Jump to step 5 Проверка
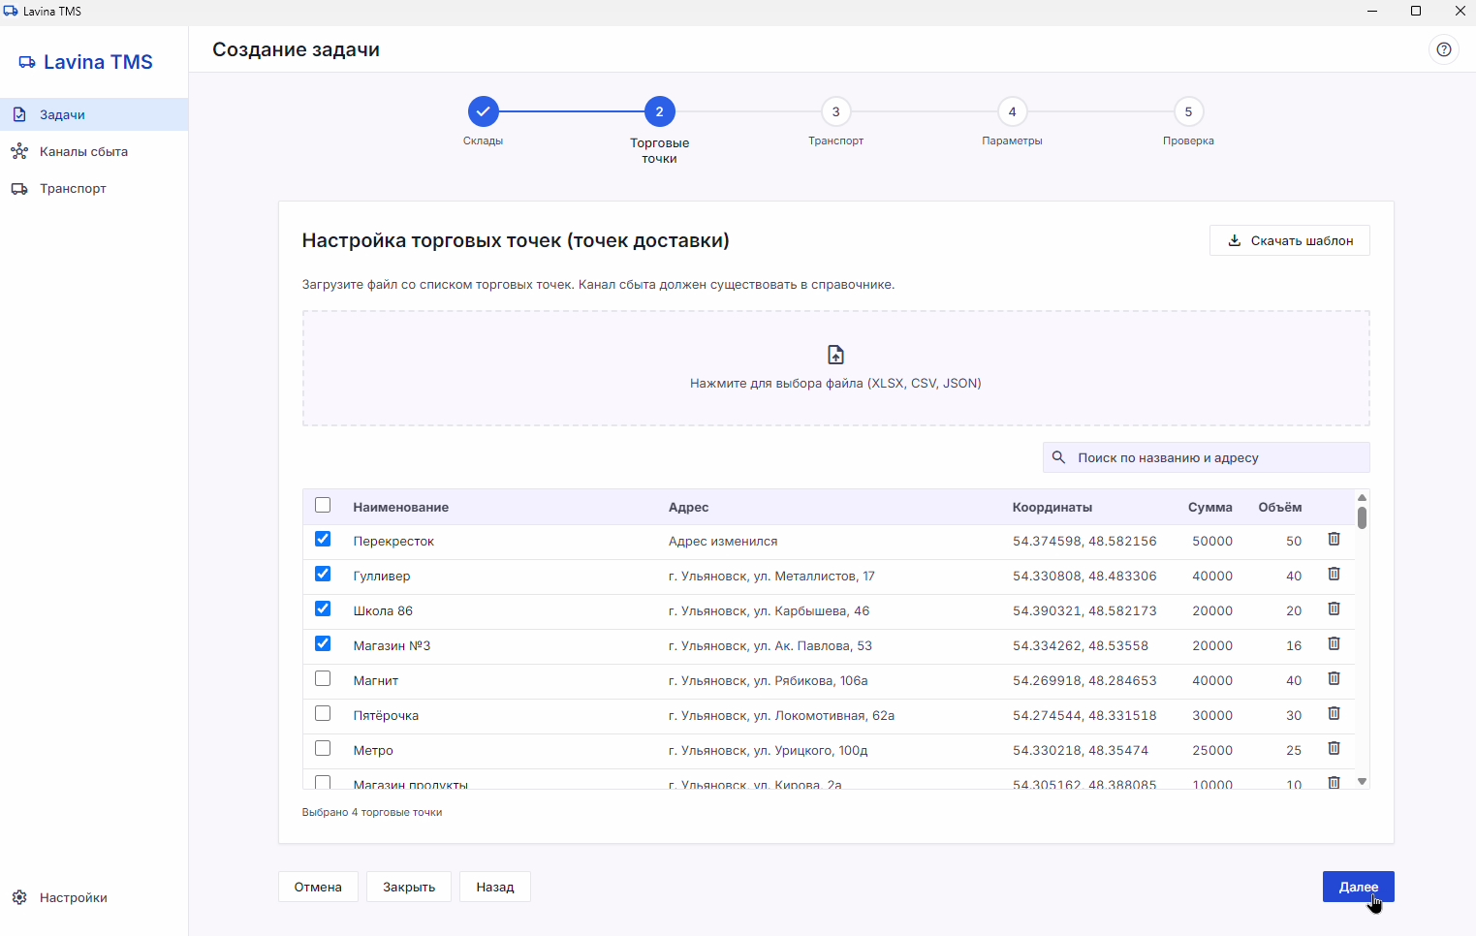The height and width of the screenshot is (936, 1476). point(1188,112)
